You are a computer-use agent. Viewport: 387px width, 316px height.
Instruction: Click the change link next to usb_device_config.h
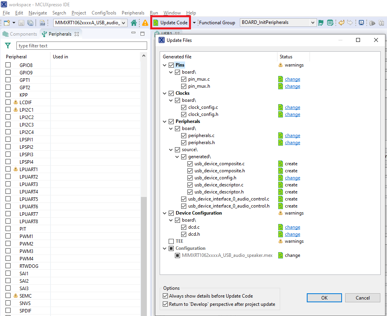(x=292, y=177)
